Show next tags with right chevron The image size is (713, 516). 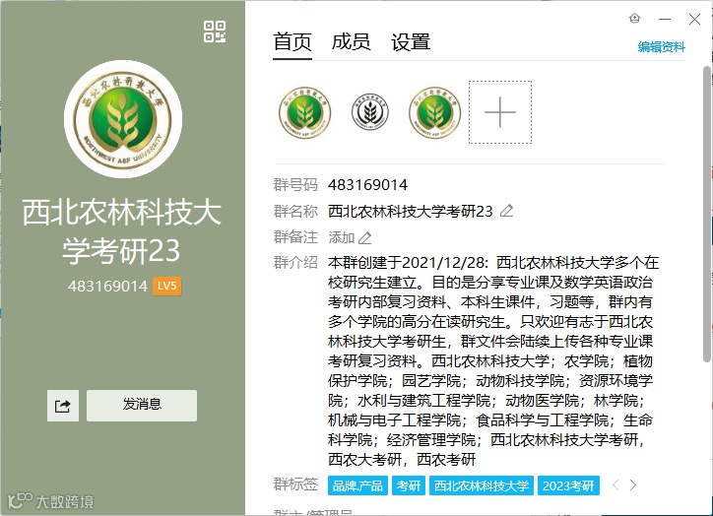pyautogui.click(x=633, y=485)
